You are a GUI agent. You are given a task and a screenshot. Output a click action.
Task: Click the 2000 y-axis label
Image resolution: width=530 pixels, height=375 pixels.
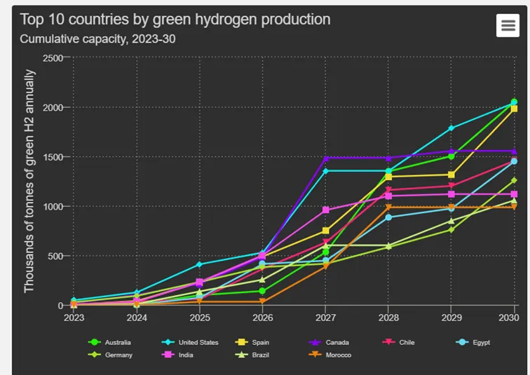53,108
